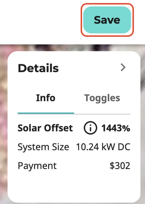Click the teal underline beneath Info tab
Image resolution: width=145 pixels, height=204 pixels.
pos(46,113)
